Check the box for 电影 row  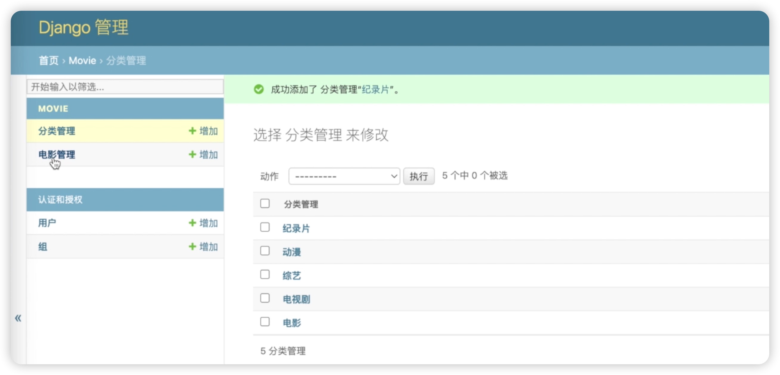(x=265, y=322)
